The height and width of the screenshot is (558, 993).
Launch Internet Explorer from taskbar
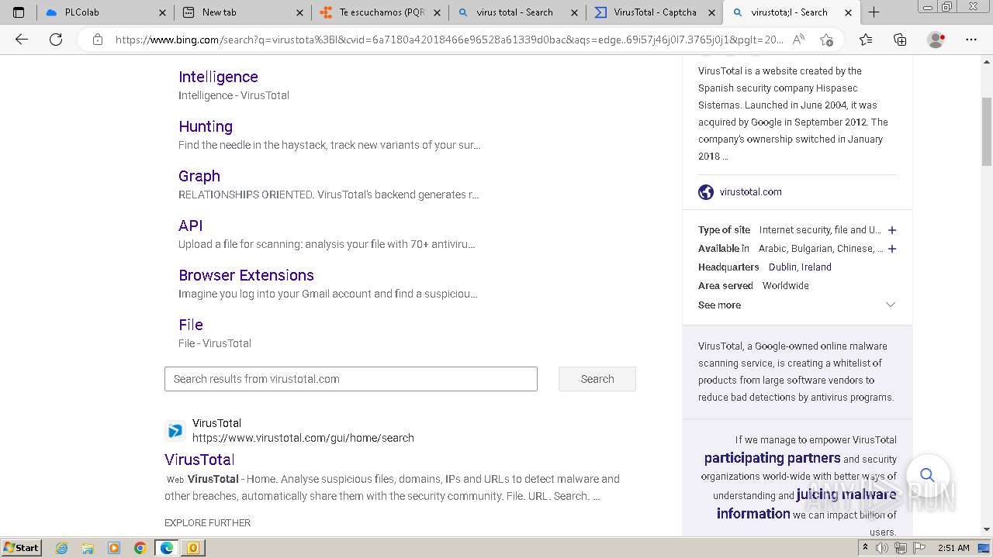pyautogui.click(x=62, y=548)
